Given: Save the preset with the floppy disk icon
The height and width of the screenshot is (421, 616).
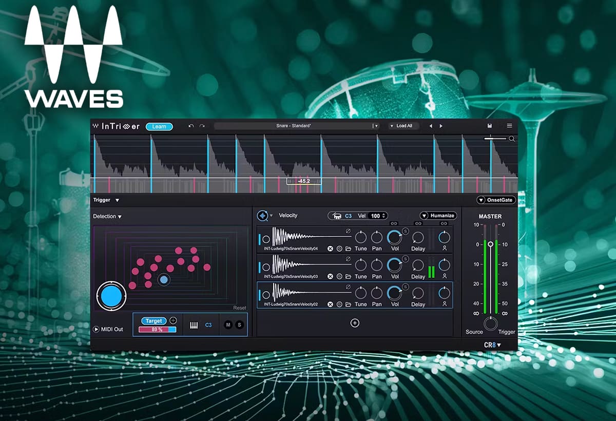Looking at the screenshot, I should (490, 126).
